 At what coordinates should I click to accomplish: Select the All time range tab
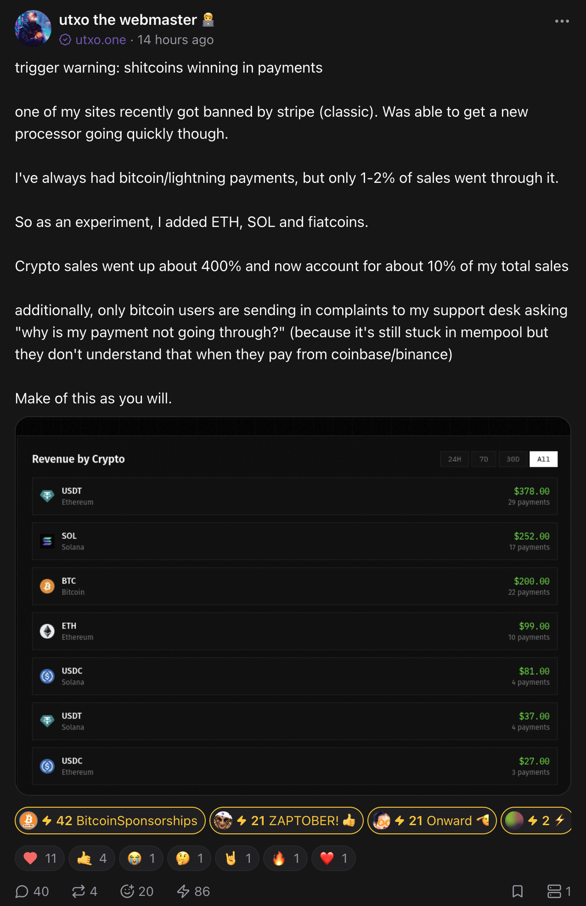(543, 459)
